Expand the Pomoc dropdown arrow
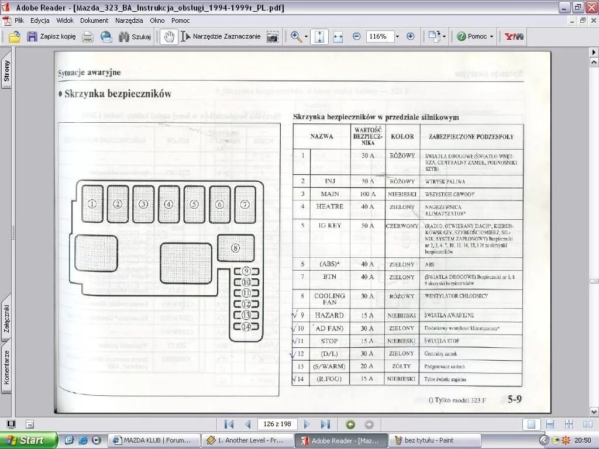This screenshot has height=449, width=599. coord(491,37)
